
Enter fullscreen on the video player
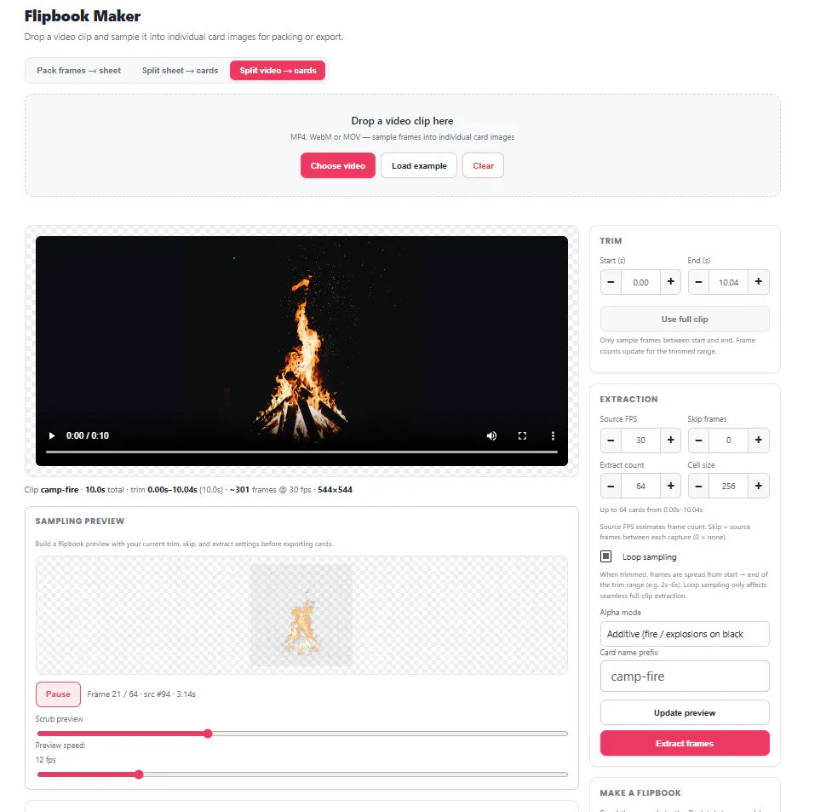522,435
